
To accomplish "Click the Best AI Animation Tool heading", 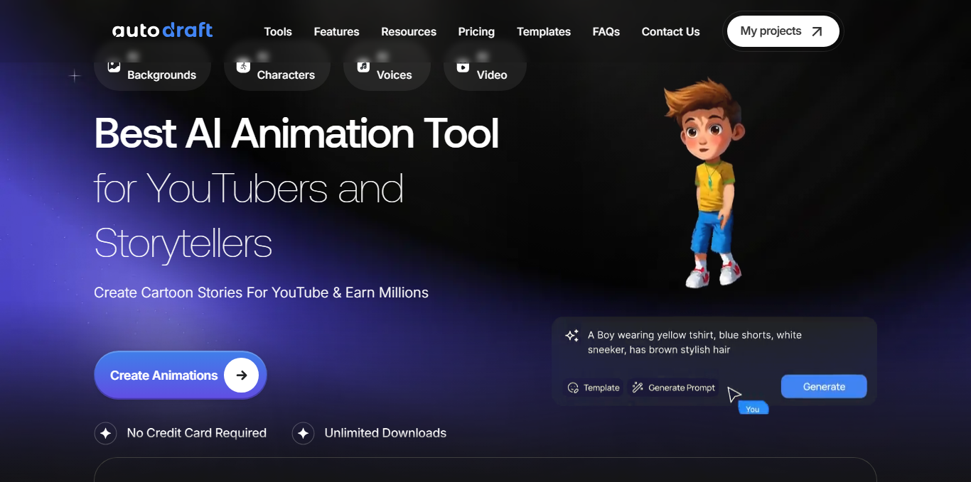I will 296,133.
